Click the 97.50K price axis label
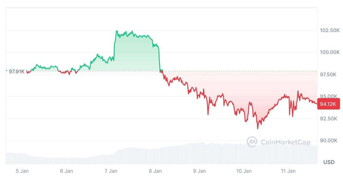The width and height of the screenshot is (343, 183). [x=329, y=74]
